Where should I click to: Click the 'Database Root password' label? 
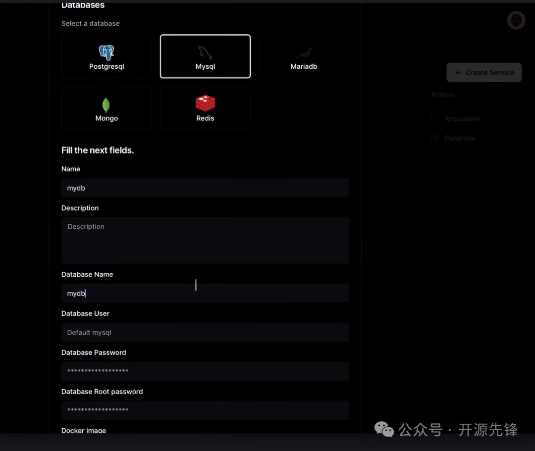click(102, 392)
